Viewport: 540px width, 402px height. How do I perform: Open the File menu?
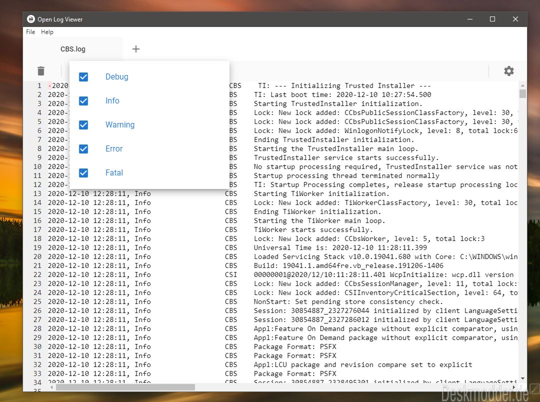30,31
